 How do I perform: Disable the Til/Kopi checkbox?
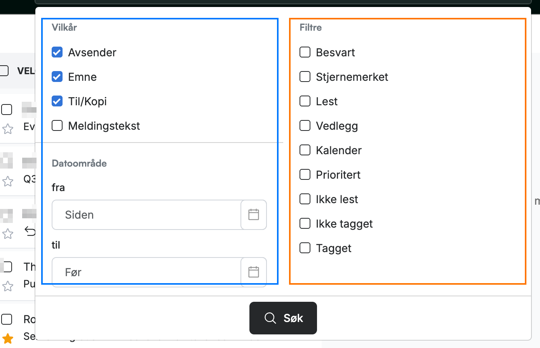click(57, 101)
